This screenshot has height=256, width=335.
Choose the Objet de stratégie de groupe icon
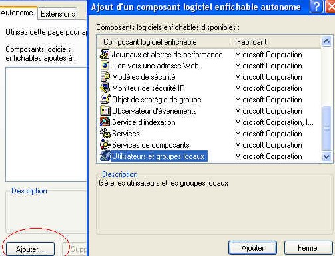pos(105,100)
